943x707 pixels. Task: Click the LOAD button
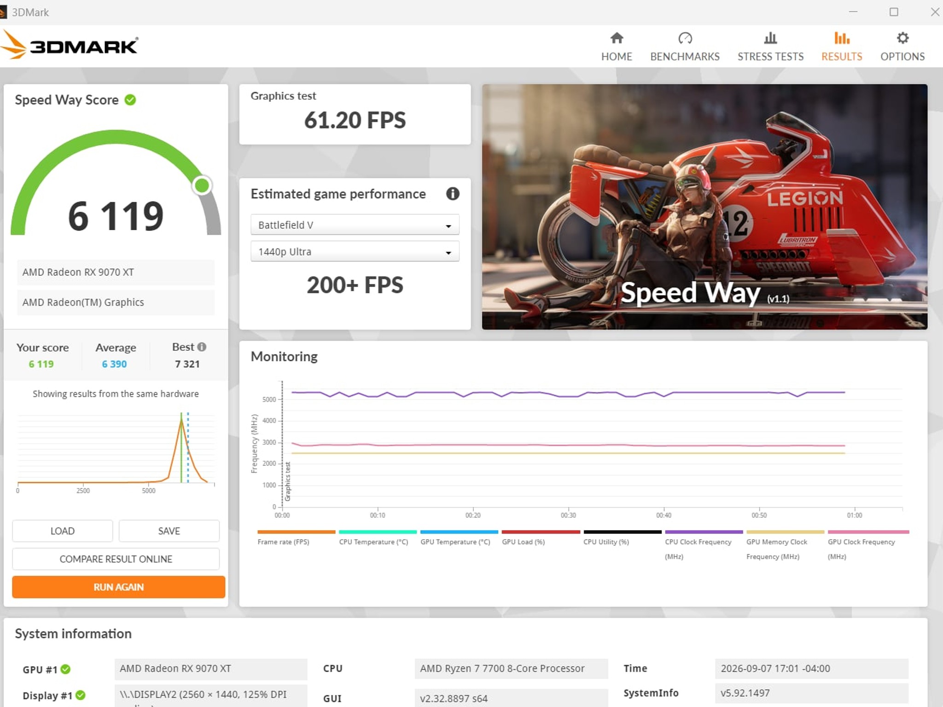[62, 531]
